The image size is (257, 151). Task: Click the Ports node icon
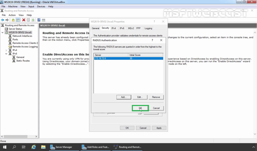[x=10, y=39]
